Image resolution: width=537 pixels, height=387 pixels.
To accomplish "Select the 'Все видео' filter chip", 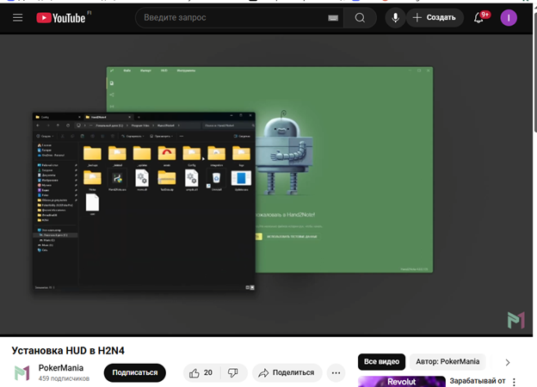I will coord(381,362).
